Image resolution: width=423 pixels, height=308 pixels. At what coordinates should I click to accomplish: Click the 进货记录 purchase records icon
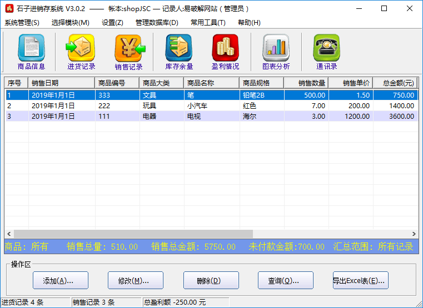click(x=81, y=52)
